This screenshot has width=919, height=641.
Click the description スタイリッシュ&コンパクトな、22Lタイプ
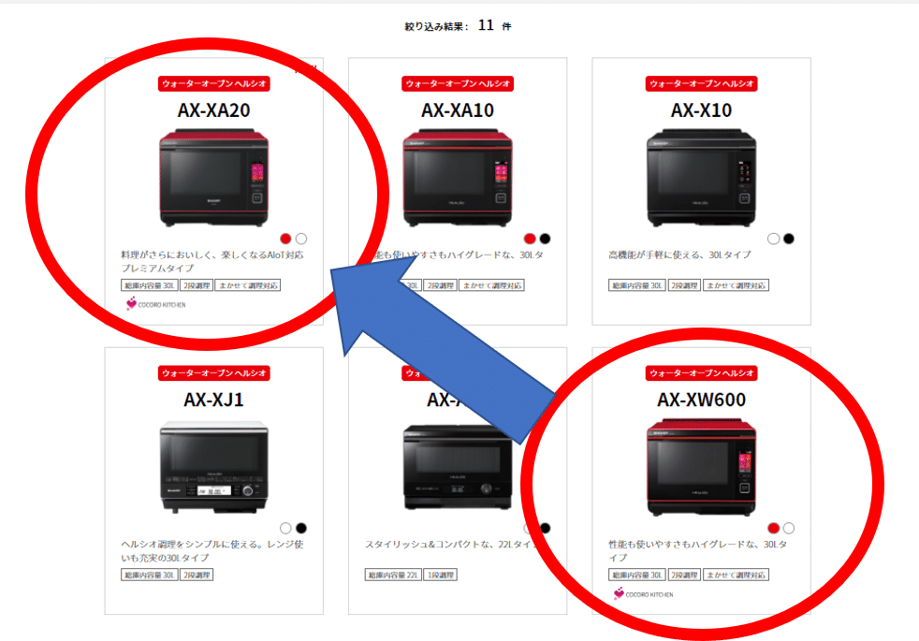tap(451, 545)
